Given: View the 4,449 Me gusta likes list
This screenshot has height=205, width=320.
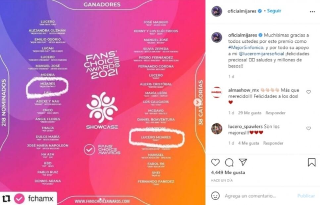Looking at the screenshot, I should tap(228, 172).
